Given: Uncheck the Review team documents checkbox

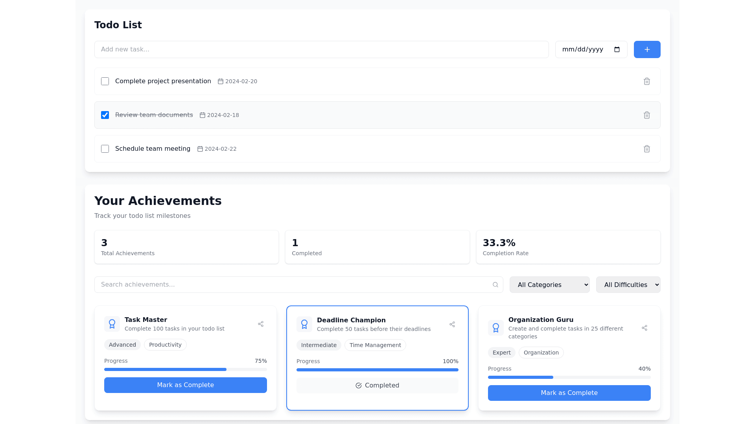Looking at the screenshot, I should click(x=105, y=115).
